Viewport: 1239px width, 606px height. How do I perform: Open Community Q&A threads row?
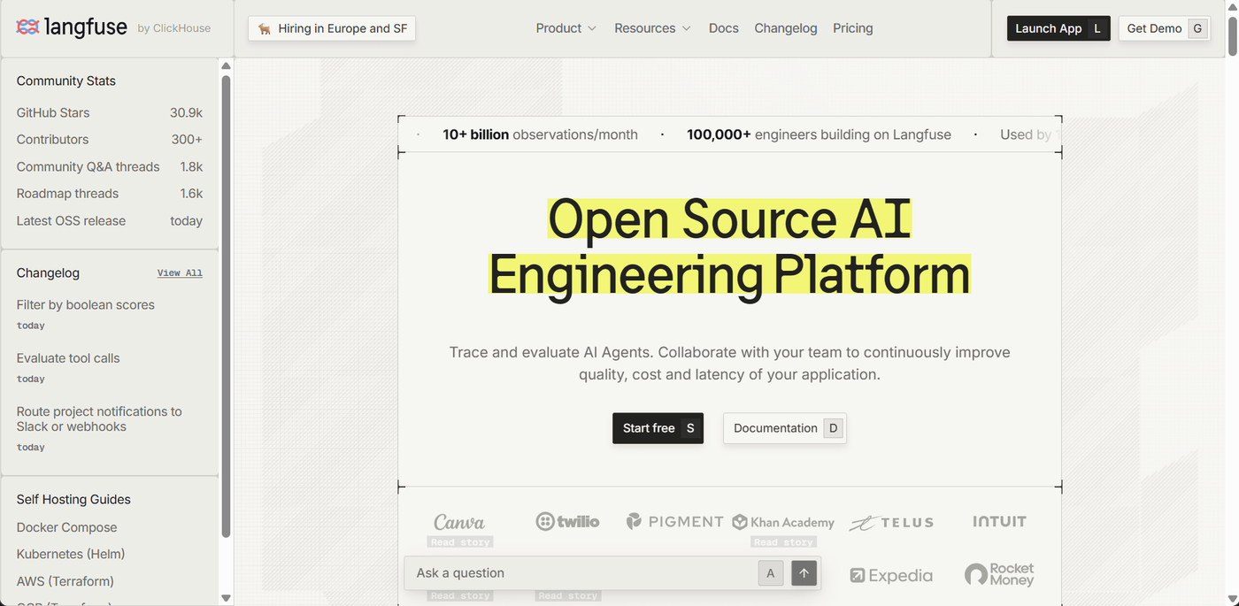(x=110, y=166)
